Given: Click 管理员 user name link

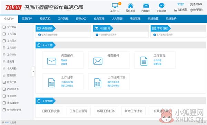Looking at the screenshot, I should (181, 4).
